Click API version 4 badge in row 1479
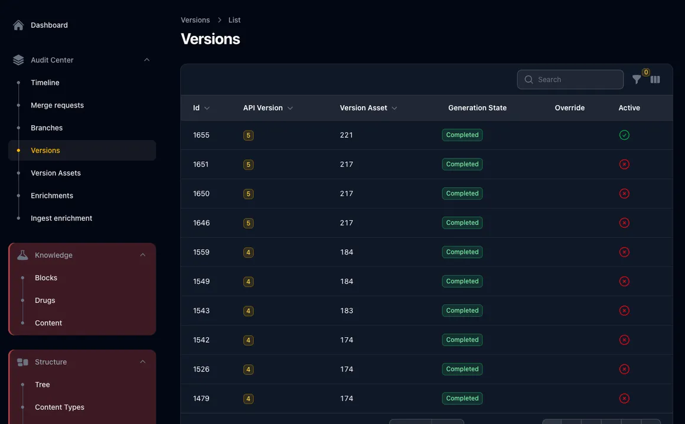Image resolution: width=685 pixels, height=424 pixels. pyautogui.click(x=248, y=399)
